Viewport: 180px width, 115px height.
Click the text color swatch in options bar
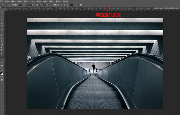[x=72, y=5]
